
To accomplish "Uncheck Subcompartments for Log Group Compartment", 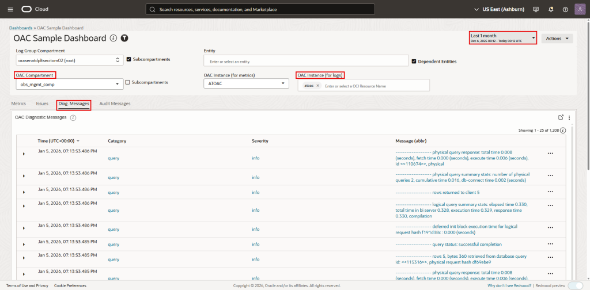I will [128, 59].
